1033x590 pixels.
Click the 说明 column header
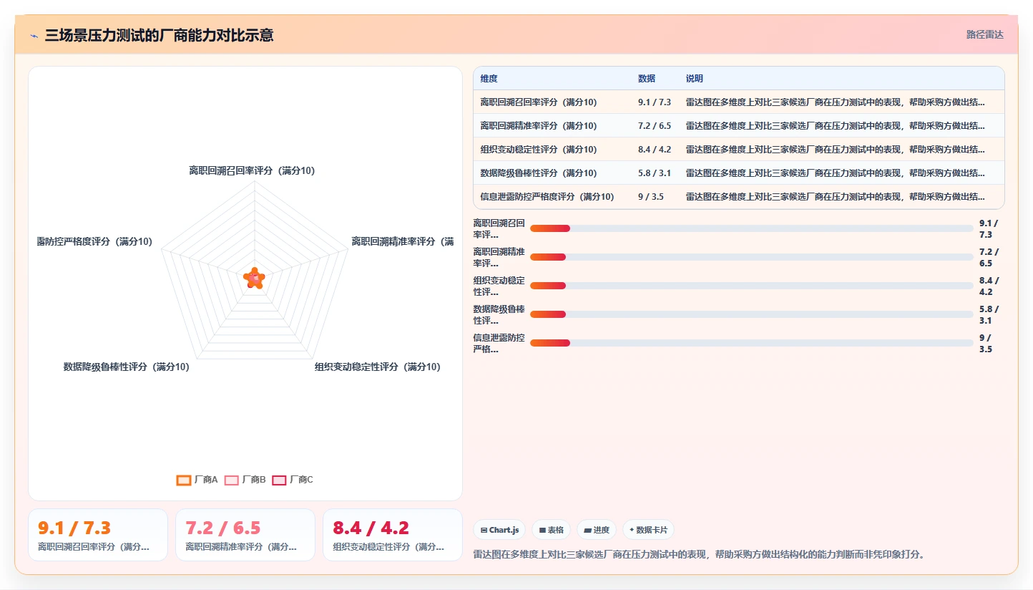[x=695, y=79]
